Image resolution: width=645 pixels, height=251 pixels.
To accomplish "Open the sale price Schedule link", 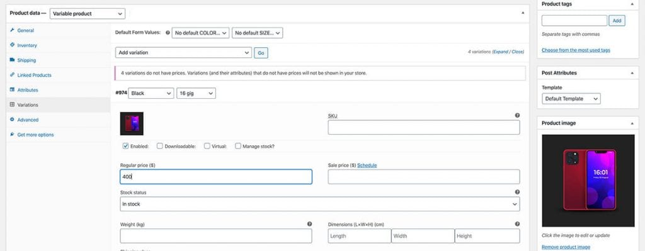I will point(367,165).
